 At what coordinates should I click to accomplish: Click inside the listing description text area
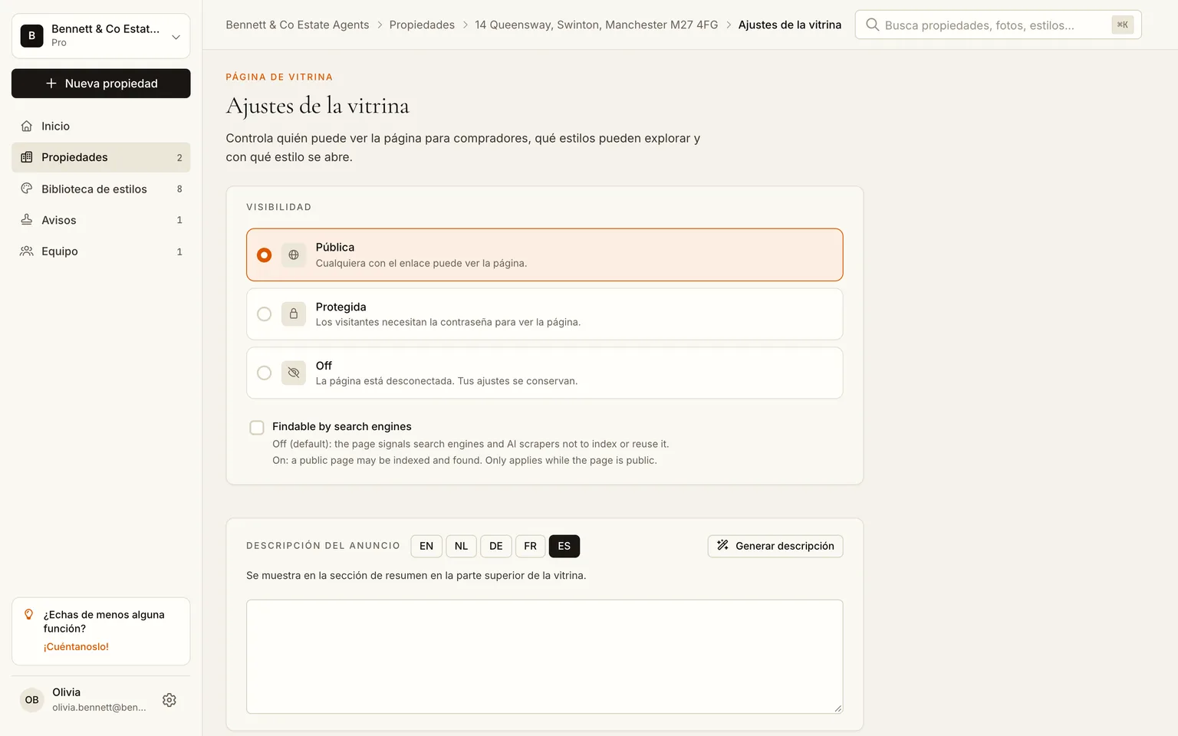(545, 656)
